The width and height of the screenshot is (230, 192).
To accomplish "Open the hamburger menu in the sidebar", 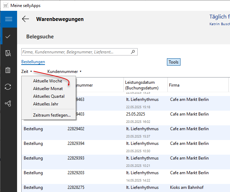I will coord(8,19).
